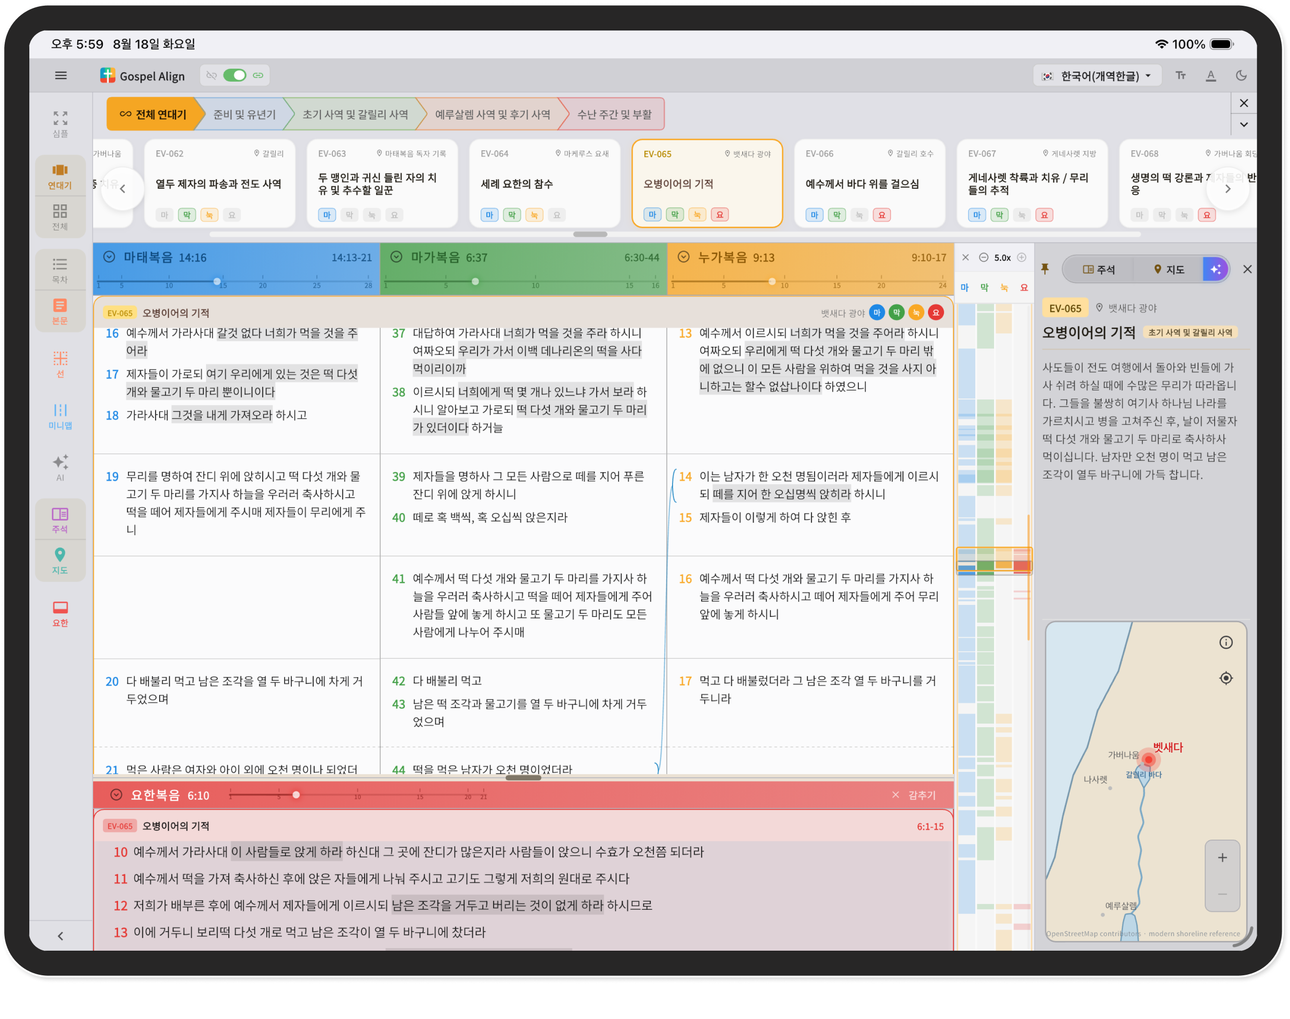Collapse the left sidebar chevron

pos(60,935)
